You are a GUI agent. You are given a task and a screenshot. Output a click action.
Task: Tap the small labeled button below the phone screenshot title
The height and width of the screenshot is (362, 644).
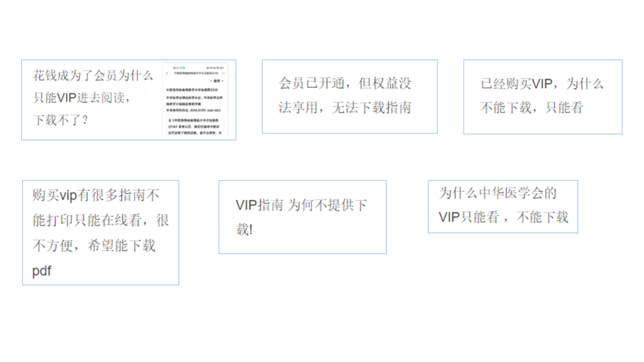217,81
